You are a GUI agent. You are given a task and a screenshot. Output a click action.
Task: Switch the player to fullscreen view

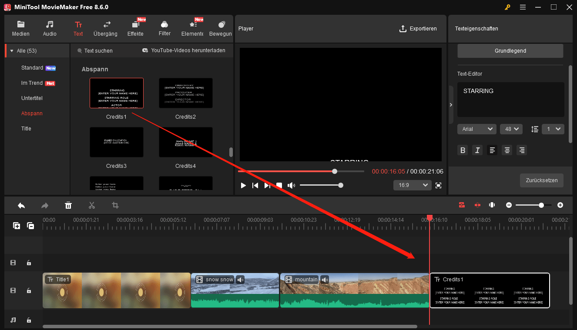(x=438, y=185)
